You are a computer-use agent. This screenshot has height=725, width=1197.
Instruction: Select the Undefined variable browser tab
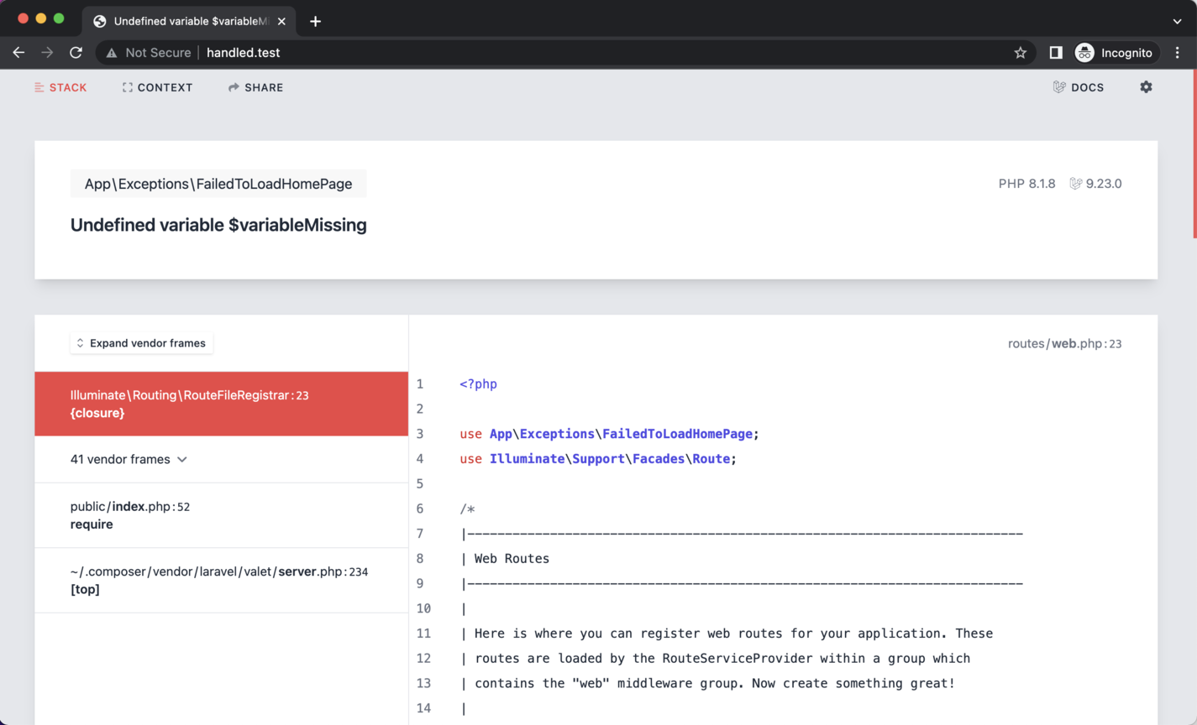point(189,20)
